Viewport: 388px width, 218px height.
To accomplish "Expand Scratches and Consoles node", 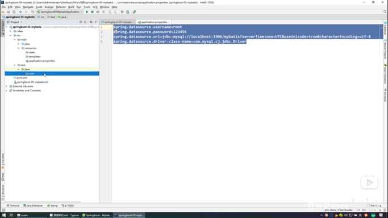I will [x=7, y=90].
